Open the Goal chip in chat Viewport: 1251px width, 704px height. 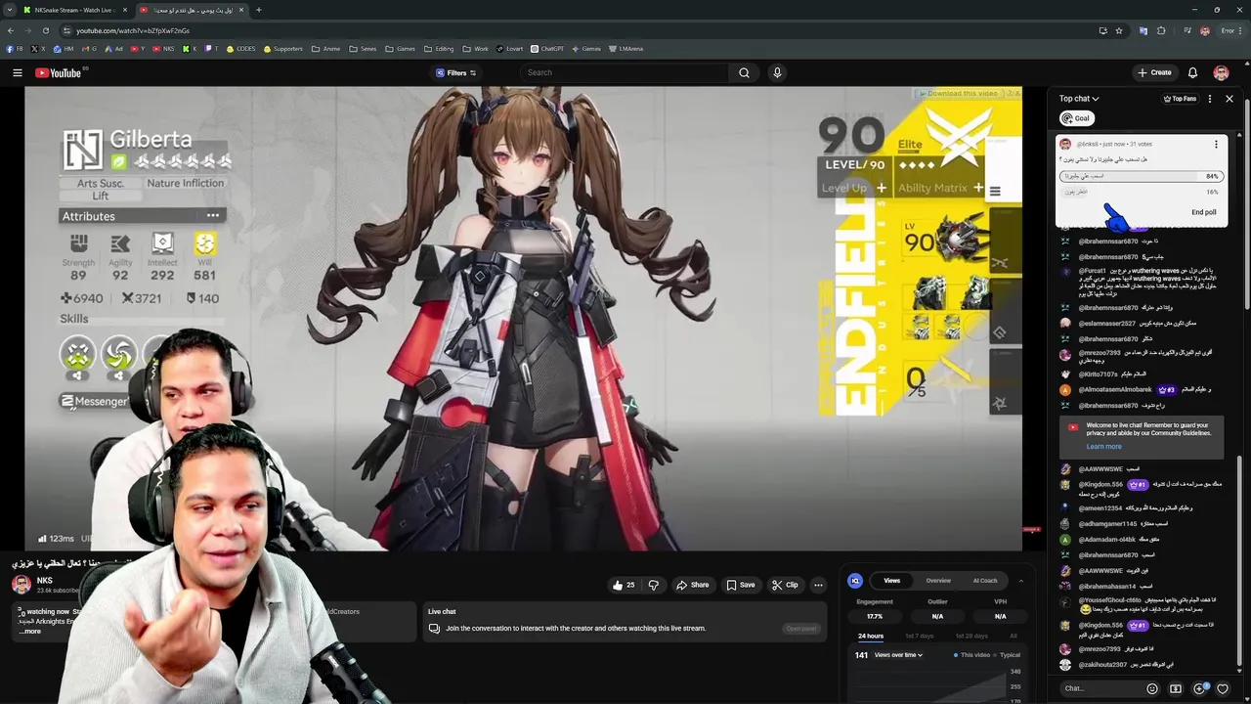[x=1076, y=118]
